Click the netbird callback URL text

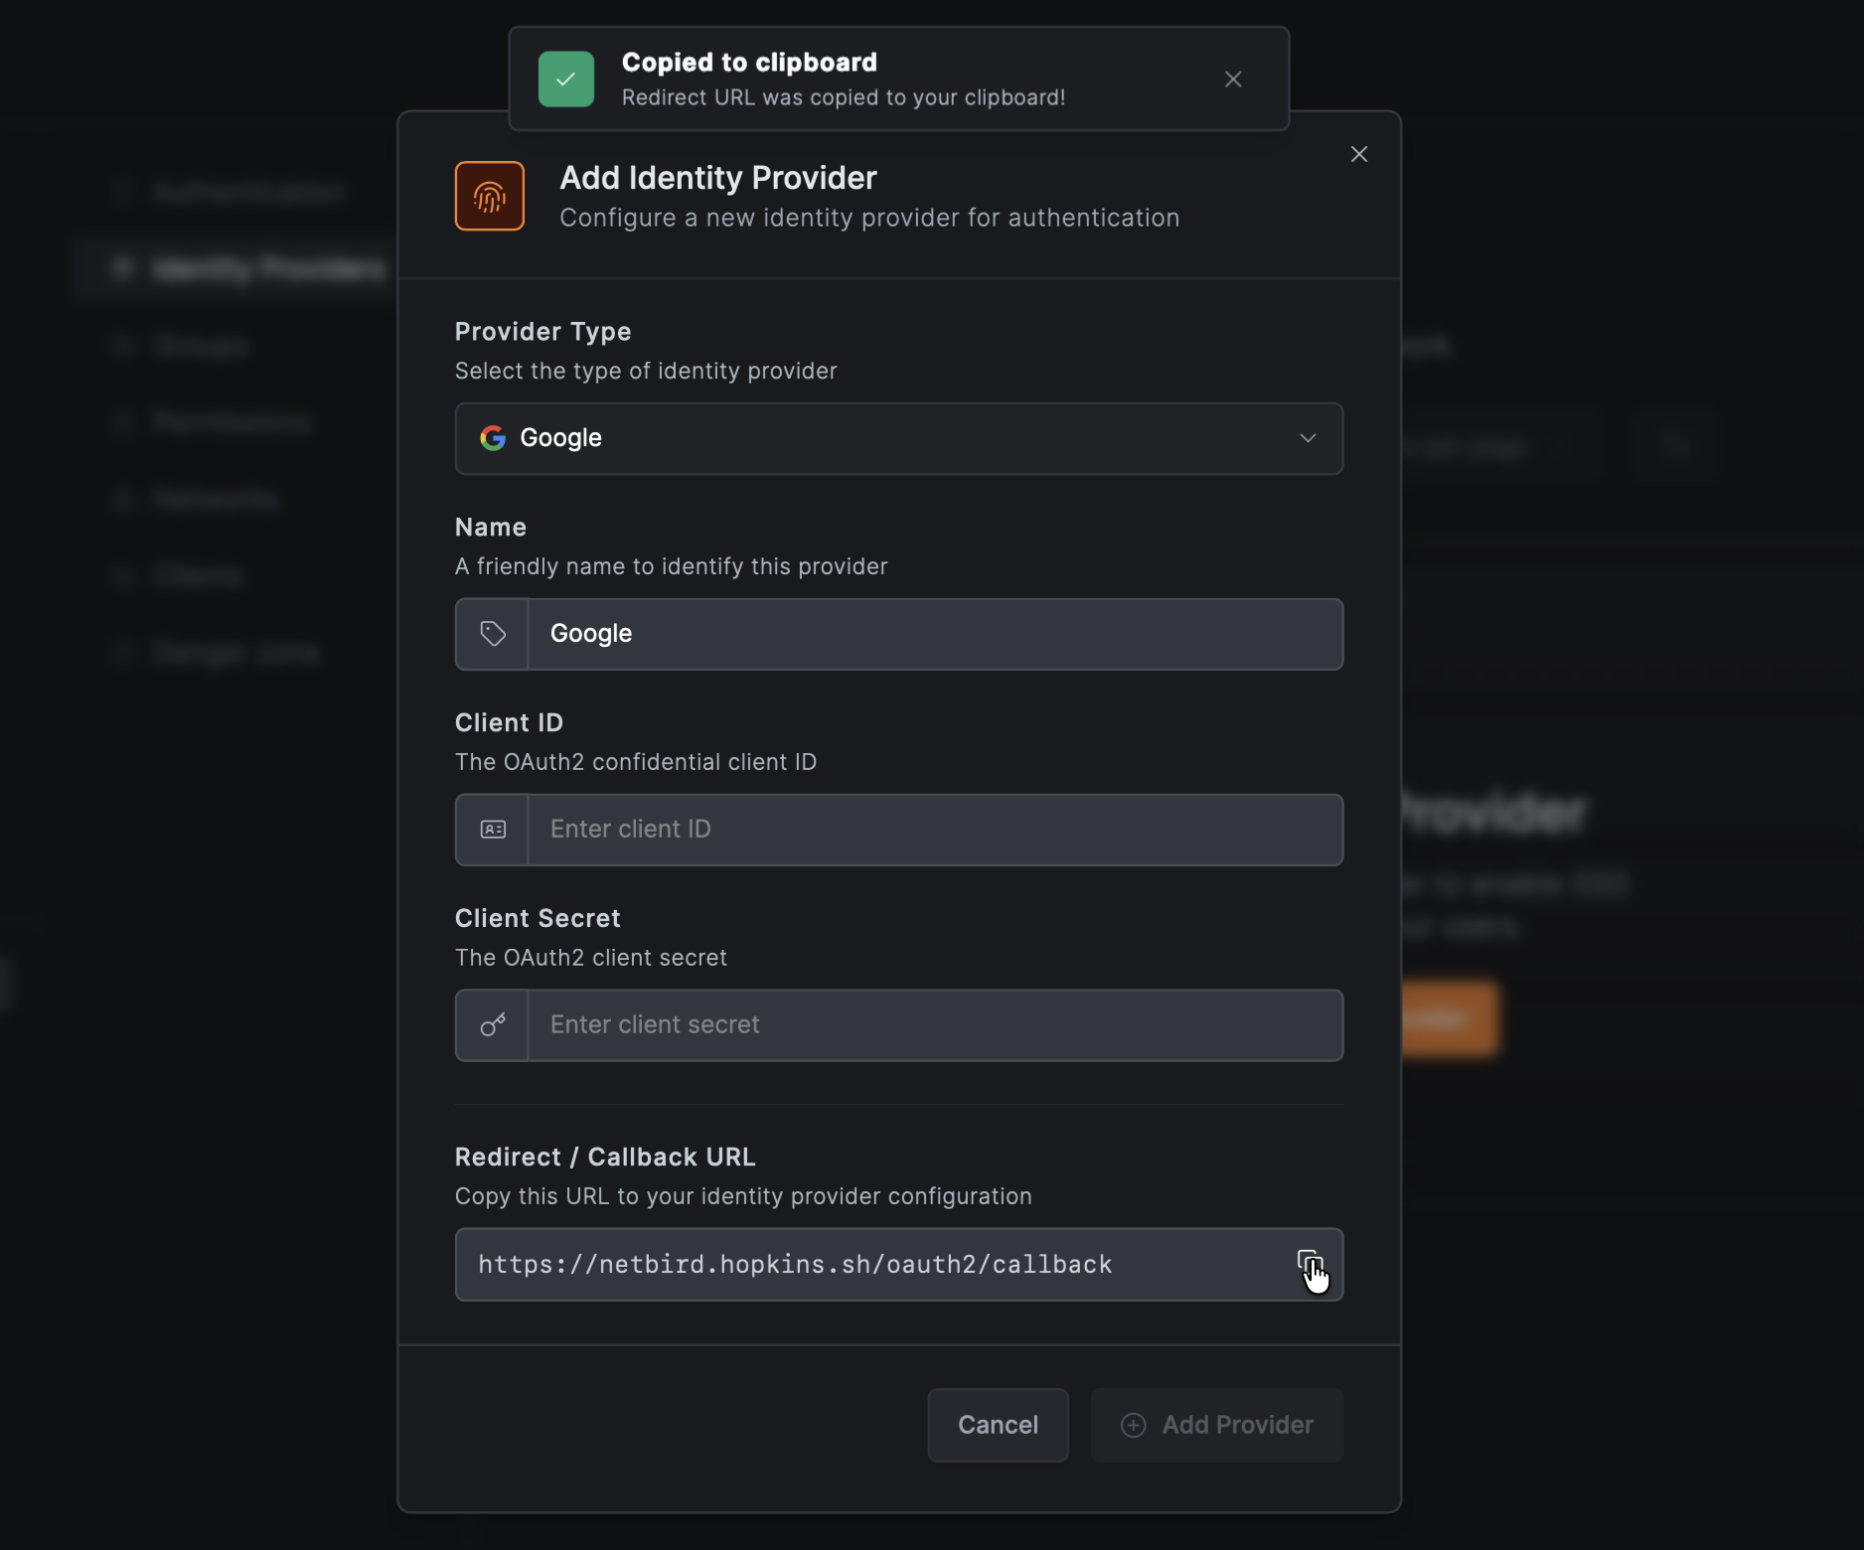tap(795, 1265)
